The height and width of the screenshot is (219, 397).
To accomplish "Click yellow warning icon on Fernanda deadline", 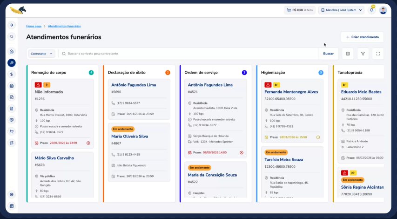I will point(318,137).
